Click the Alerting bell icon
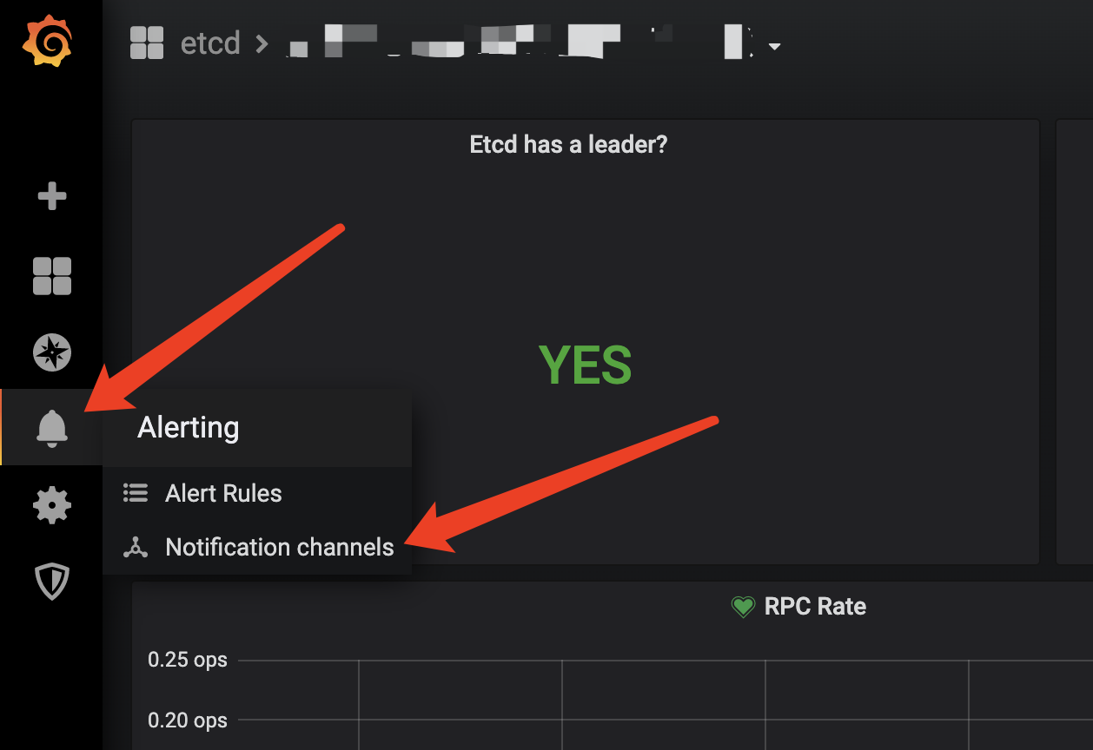The width and height of the screenshot is (1093, 750). click(52, 428)
